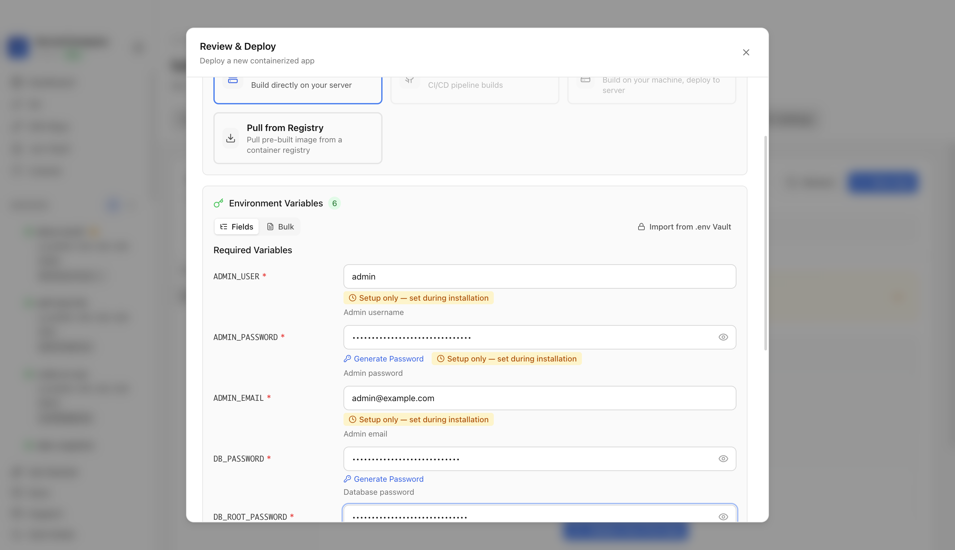Viewport: 955px width, 550px height.
Task: Reveal the DB_PASSWORD value with eye icon
Action: pyautogui.click(x=723, y=459)
